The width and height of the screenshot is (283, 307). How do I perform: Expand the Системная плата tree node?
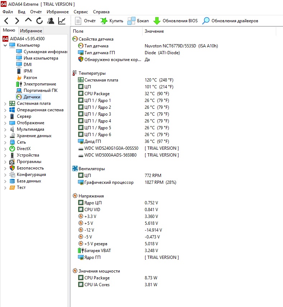coord(5,103)
